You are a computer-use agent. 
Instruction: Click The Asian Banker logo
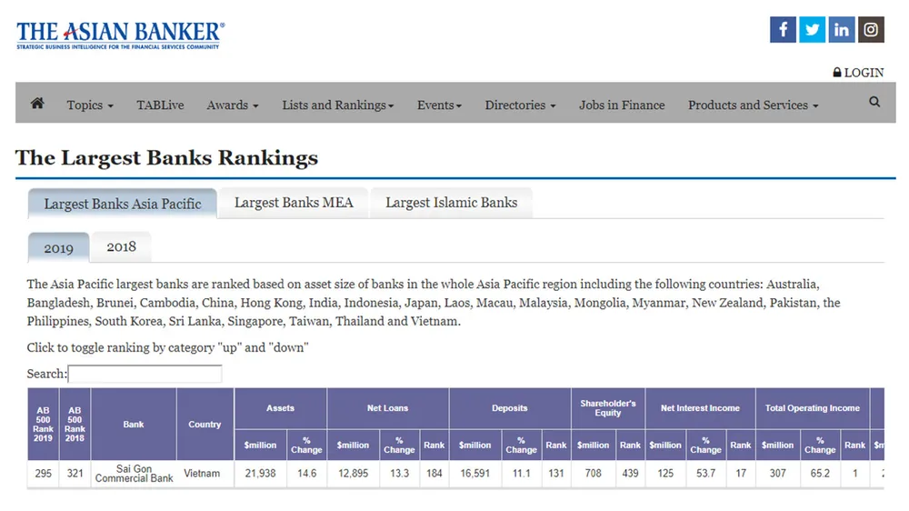(x=120, y=35)
